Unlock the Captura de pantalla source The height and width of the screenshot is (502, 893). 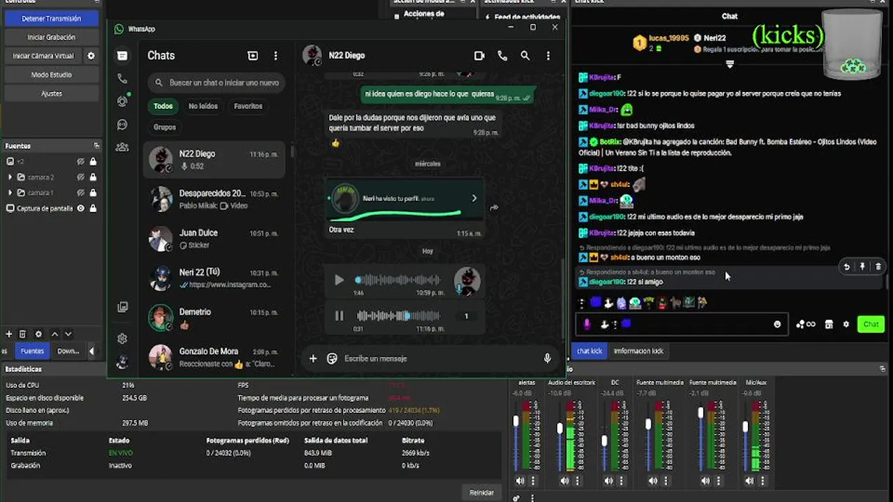tap(93, 208)
